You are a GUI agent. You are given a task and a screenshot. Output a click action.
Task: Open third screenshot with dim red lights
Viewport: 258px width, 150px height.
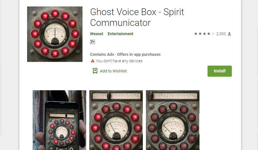(173, 120)
